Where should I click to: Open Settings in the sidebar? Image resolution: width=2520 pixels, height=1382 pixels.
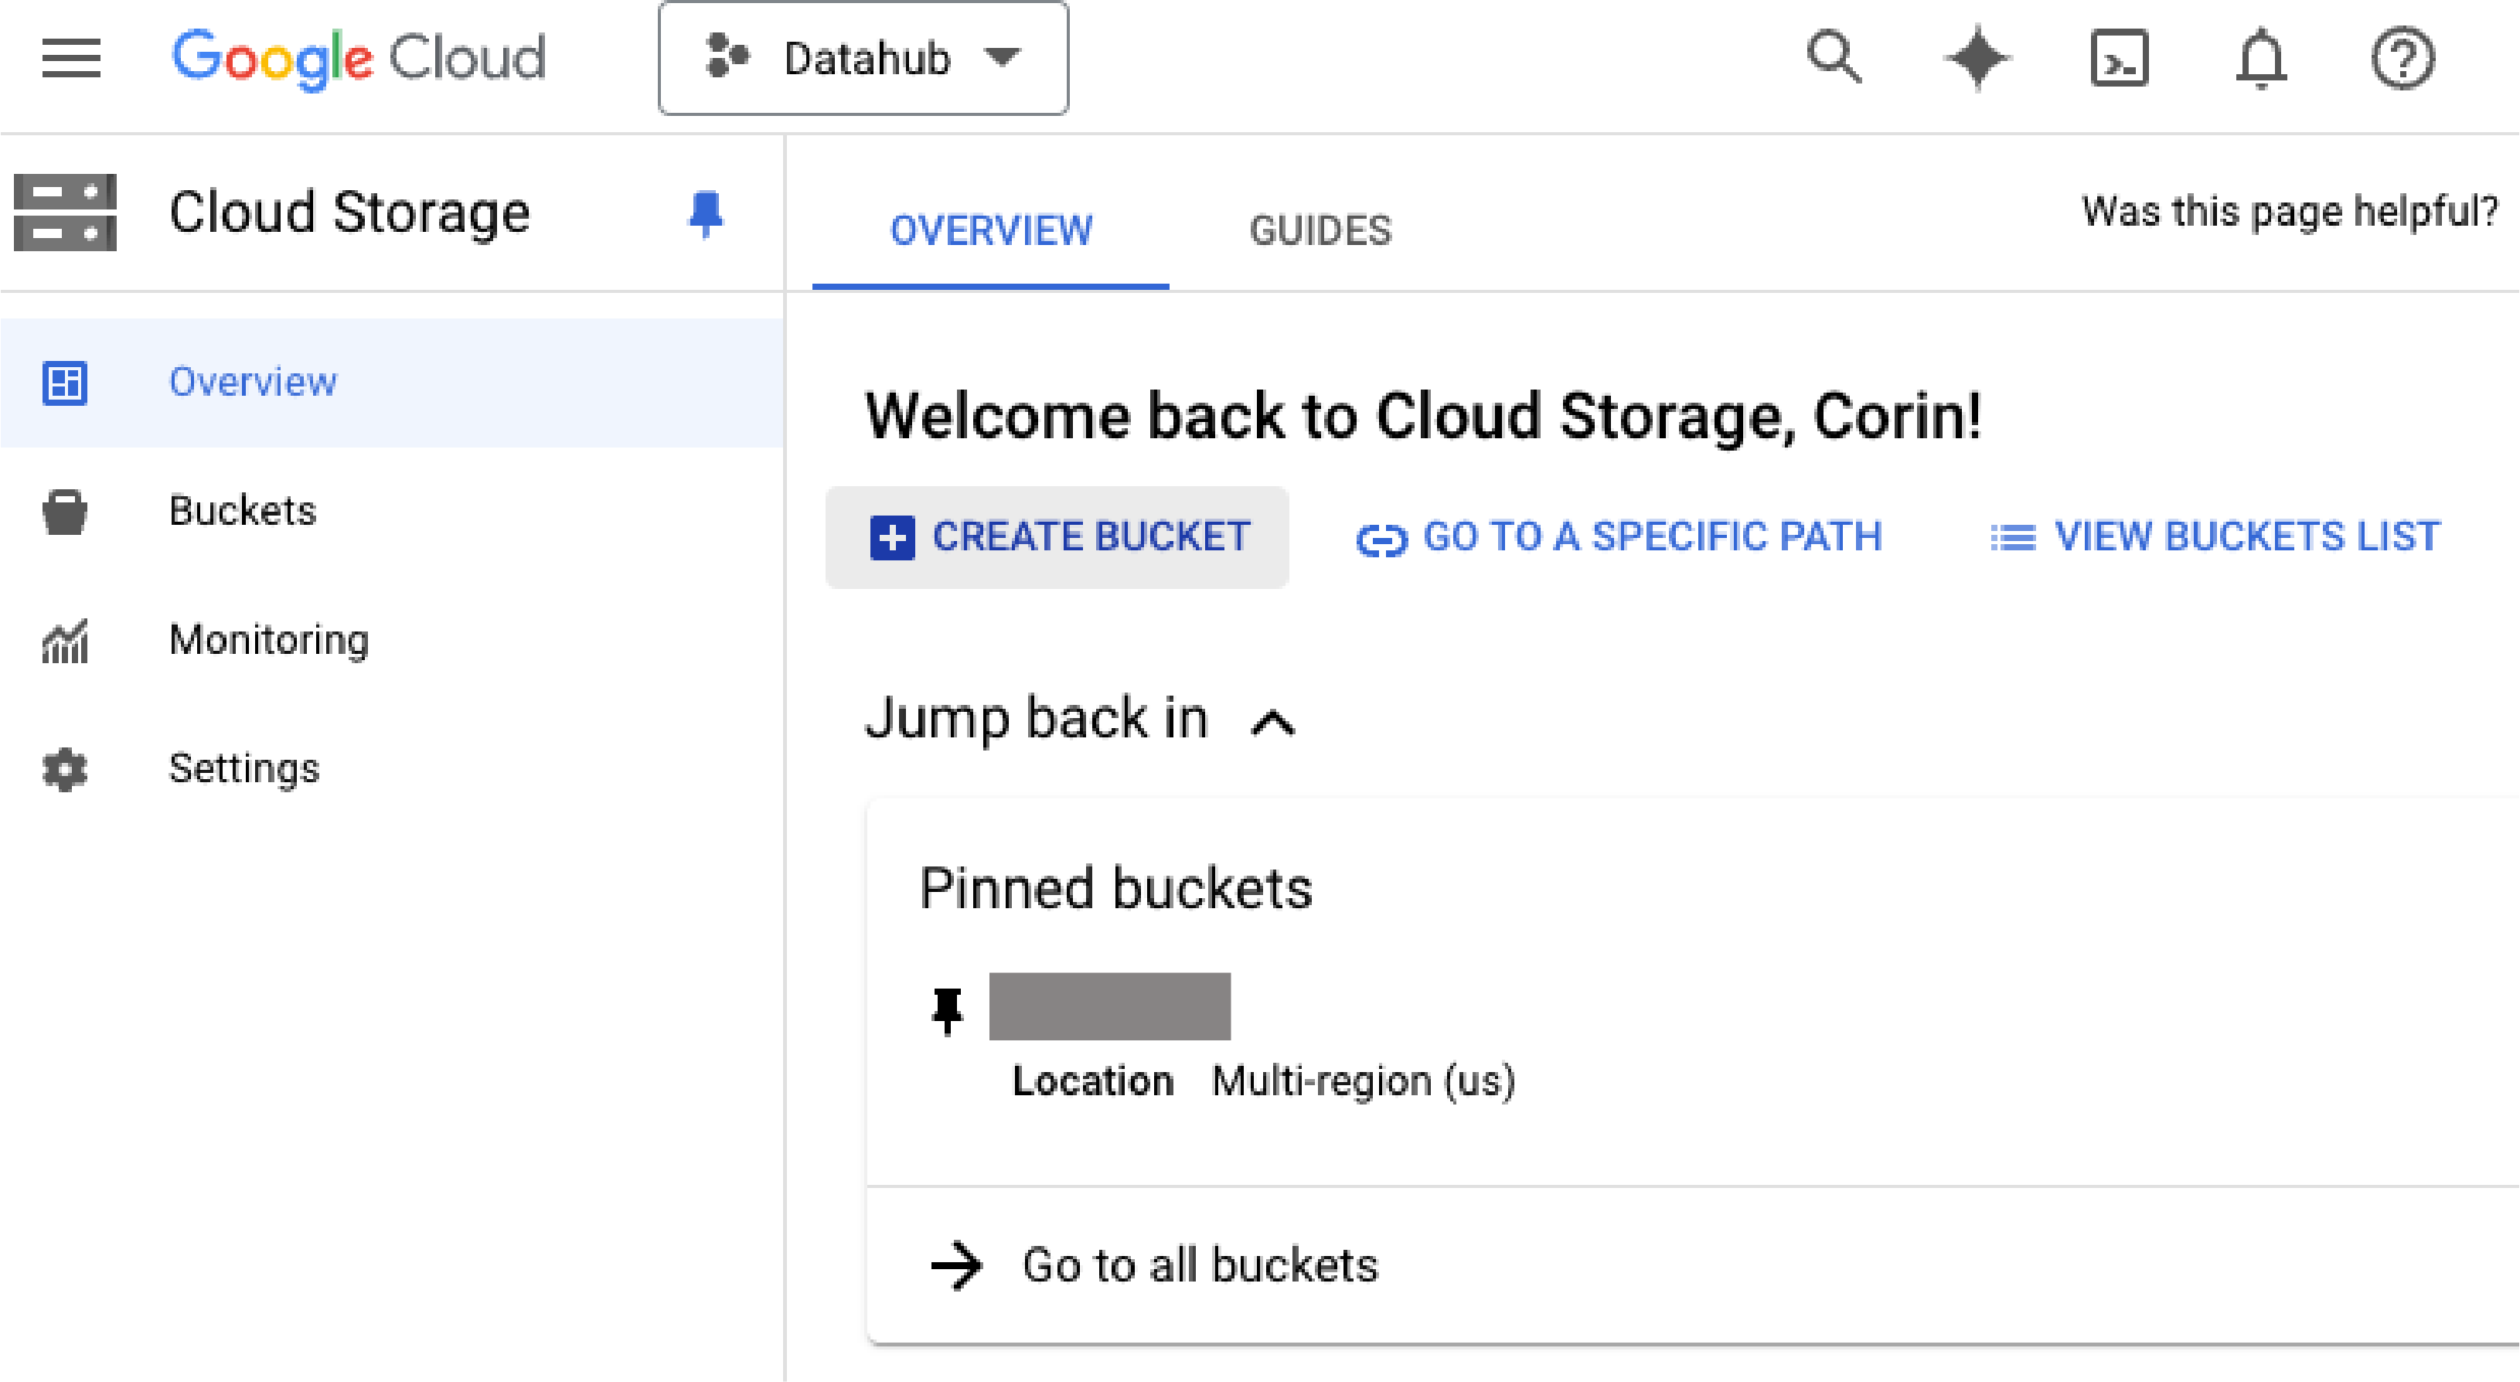coord(391,769)
